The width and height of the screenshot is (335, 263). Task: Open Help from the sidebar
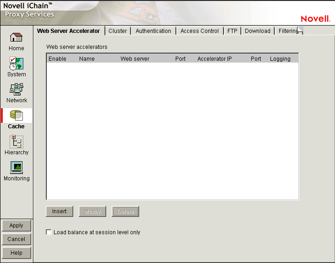(16, 253)
